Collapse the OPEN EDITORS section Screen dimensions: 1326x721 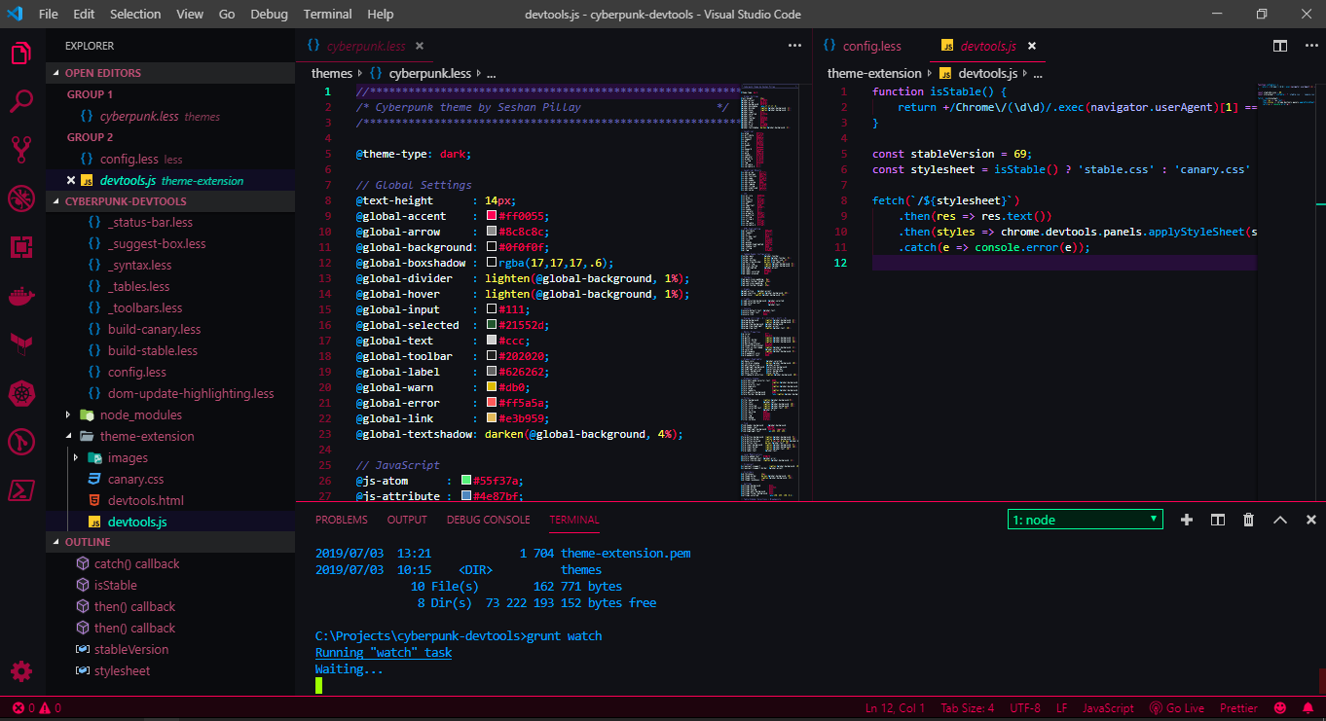[x=170, y=73]
